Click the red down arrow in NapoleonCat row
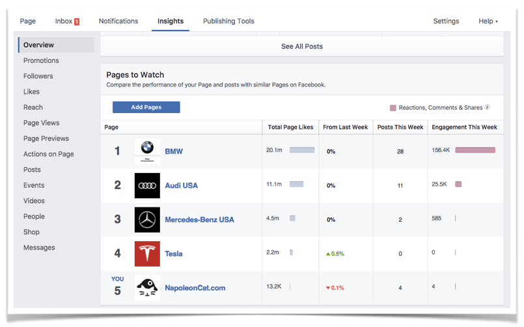Image resolution: width=524 pixels, height=327 pixels. [x=328, y=288]
